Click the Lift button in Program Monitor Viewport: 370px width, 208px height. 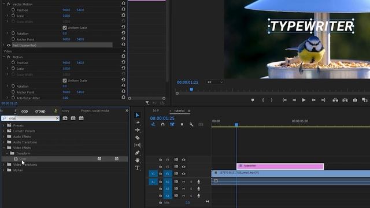click(335, 100)
